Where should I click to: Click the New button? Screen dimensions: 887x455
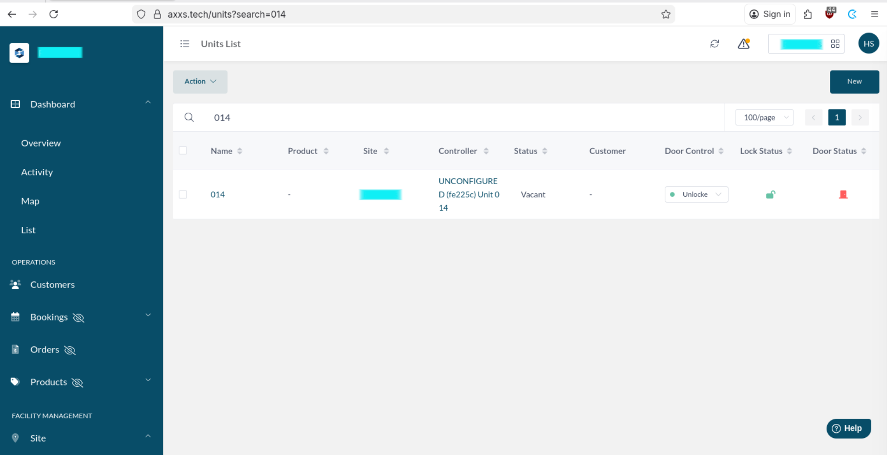click(x=854, y=82)
